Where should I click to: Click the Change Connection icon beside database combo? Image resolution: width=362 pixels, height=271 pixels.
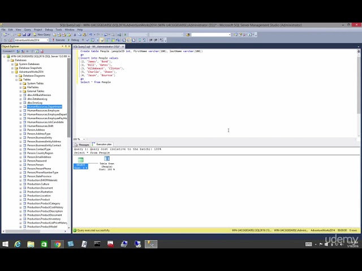click(10, 40)
